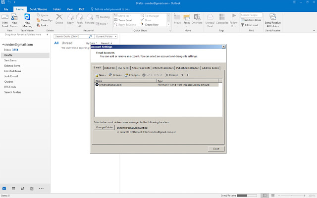Screen dimensions: 317x198
Task: Click Tell me what you want to do
Action: coord(110,9)
